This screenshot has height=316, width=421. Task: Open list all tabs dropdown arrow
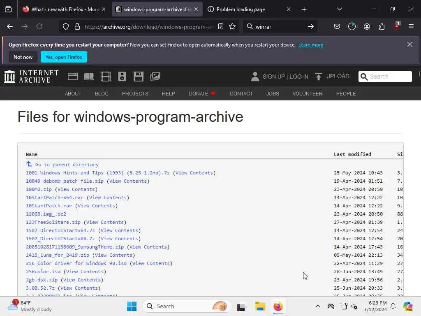[x=339, y=9]
